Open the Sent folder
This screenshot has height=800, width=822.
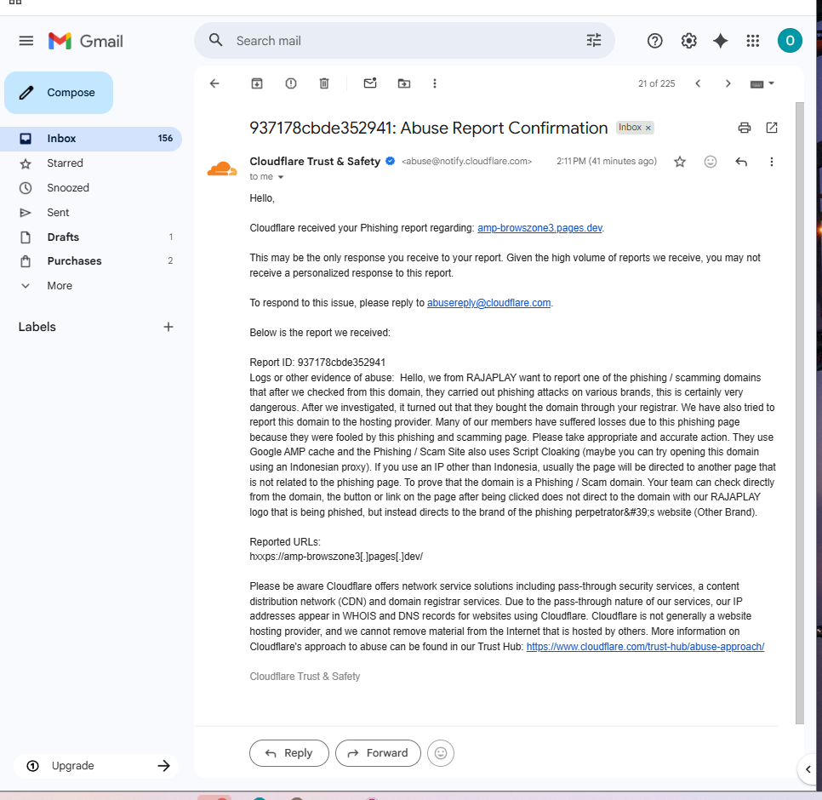[x=91, y=212]
